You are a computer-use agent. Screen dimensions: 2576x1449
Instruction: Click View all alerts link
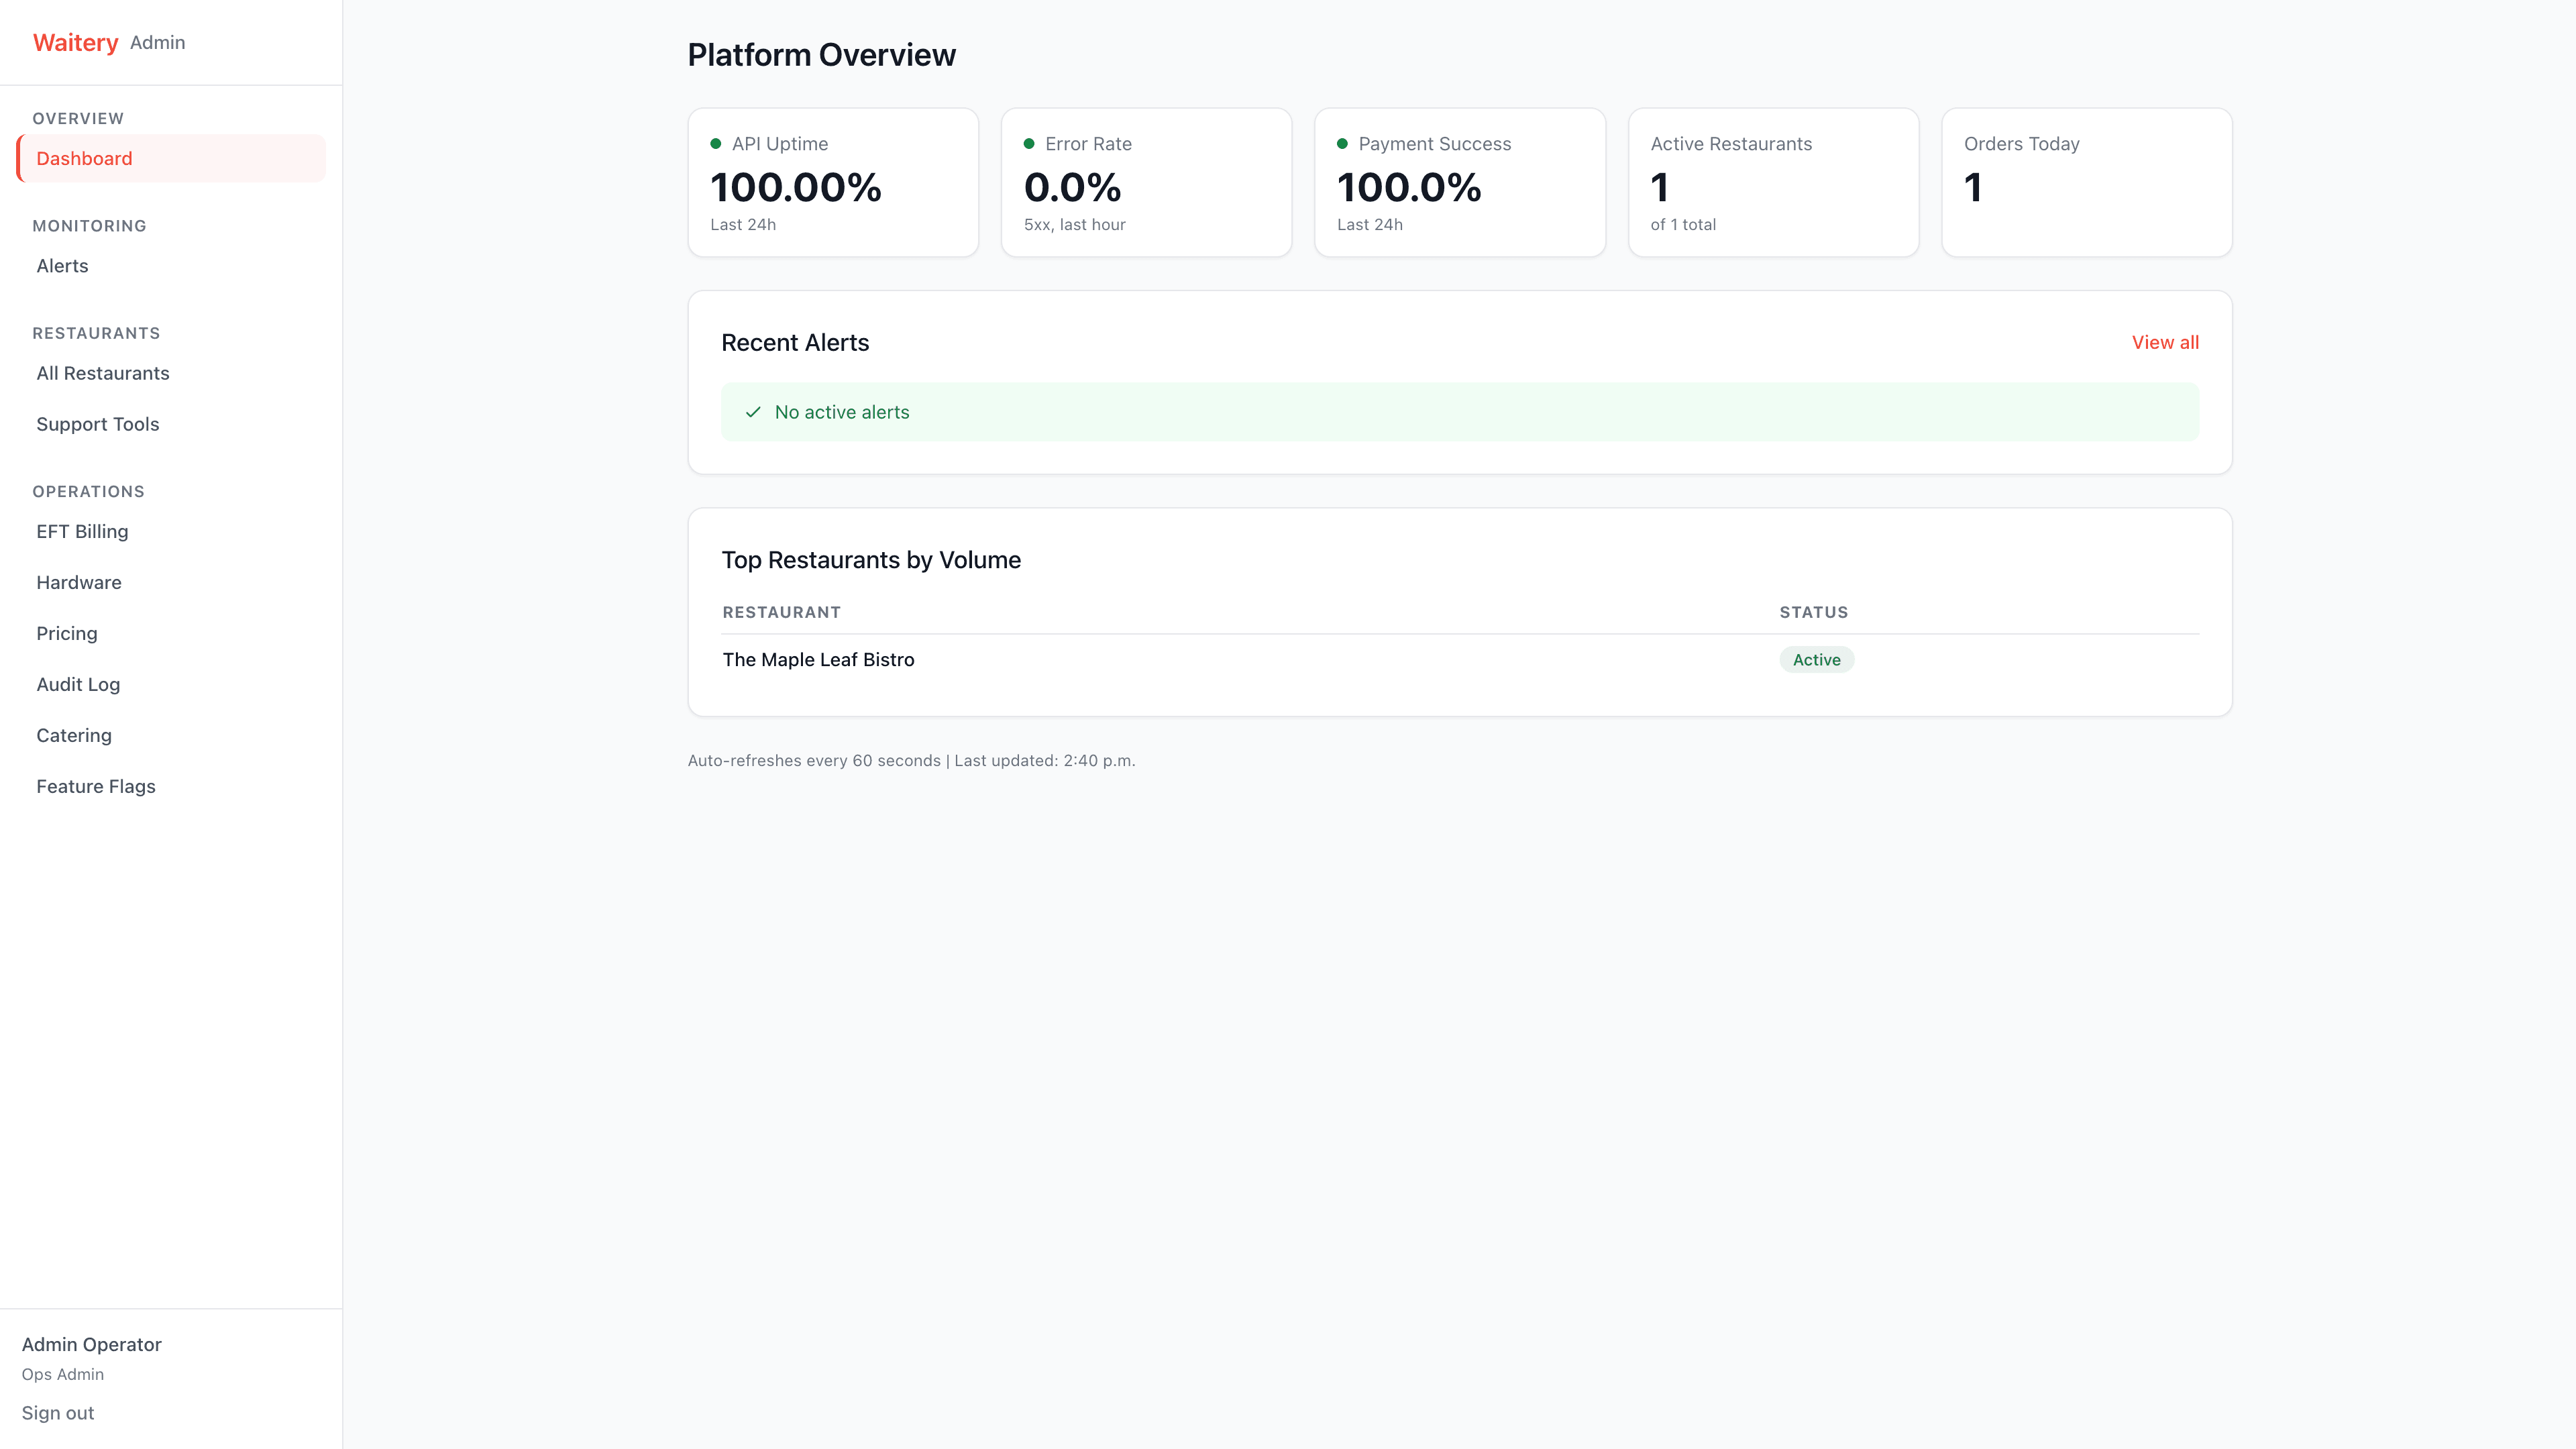pos(2165,342)
